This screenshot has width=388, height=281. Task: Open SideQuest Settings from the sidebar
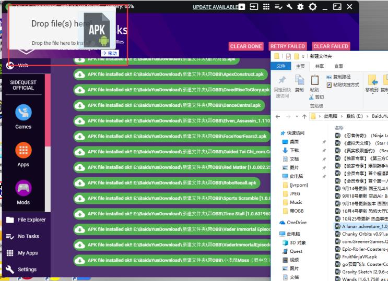pyautogui.click(x=21, y=270)
